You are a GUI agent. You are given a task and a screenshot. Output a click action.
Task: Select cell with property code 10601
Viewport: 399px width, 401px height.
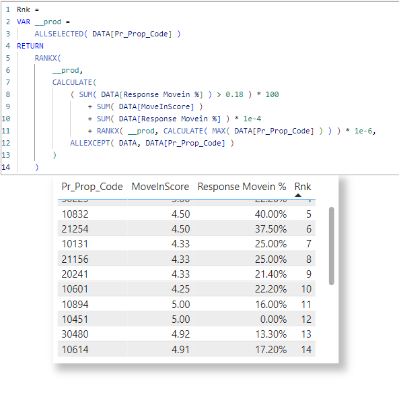point(75,289)
